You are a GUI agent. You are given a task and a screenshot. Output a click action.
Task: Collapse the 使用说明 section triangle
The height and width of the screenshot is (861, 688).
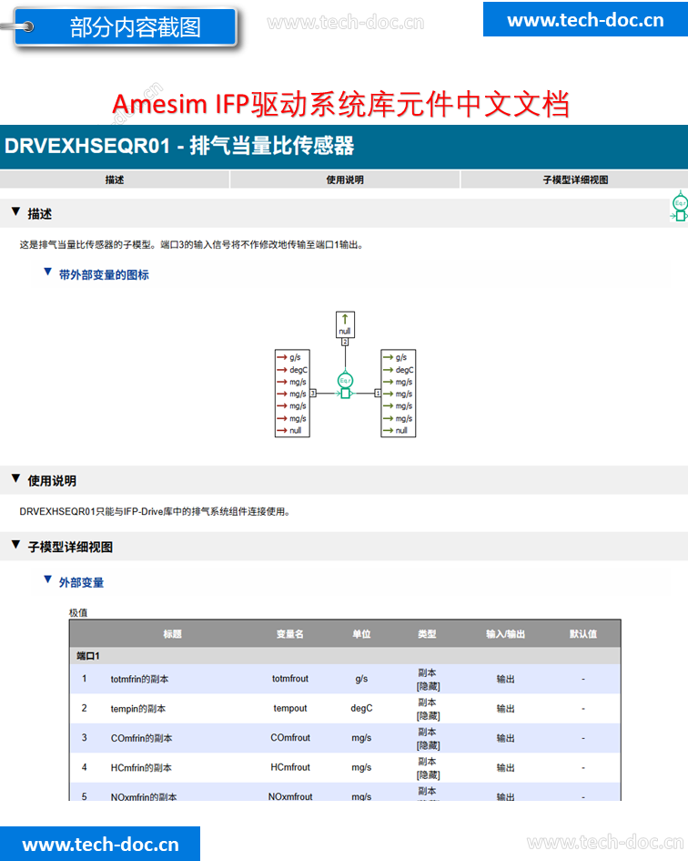15,479
